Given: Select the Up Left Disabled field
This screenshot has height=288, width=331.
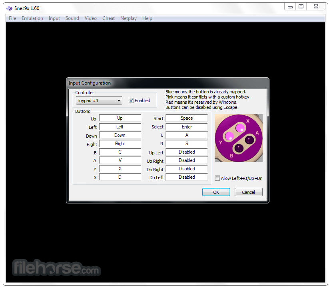Looking at the screenshot, I should (x=187, y=152).
